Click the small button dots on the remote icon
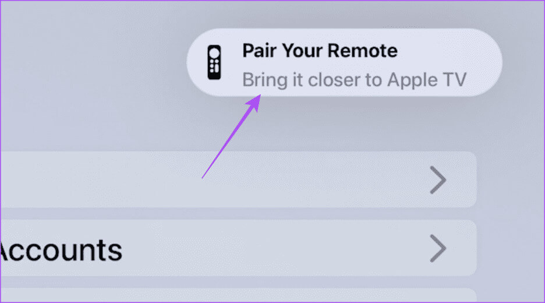 (214, 66)
